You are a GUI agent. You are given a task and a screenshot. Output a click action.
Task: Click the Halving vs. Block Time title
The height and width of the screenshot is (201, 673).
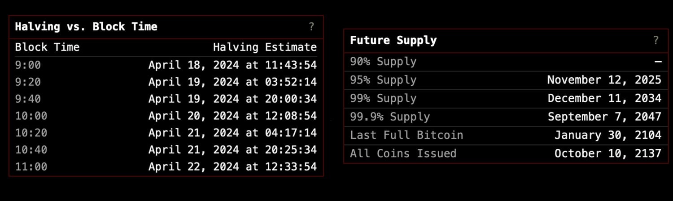pyautogui.click(x=86, y=27)
